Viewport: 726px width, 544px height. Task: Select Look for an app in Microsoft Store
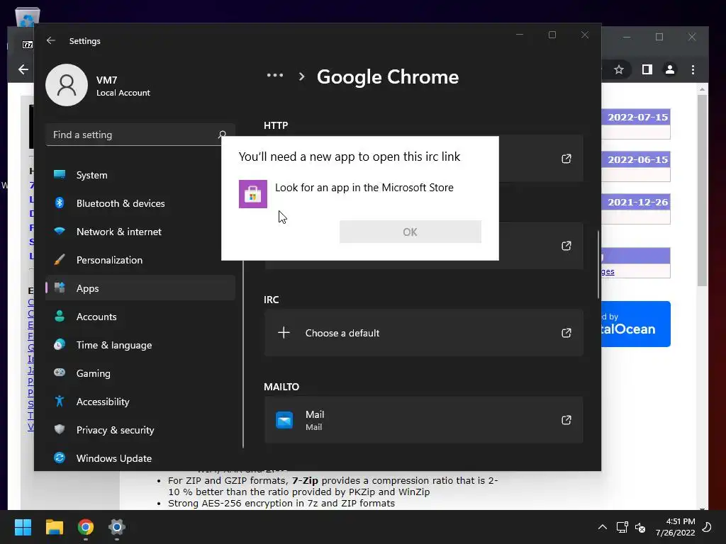tap(364, 187)
